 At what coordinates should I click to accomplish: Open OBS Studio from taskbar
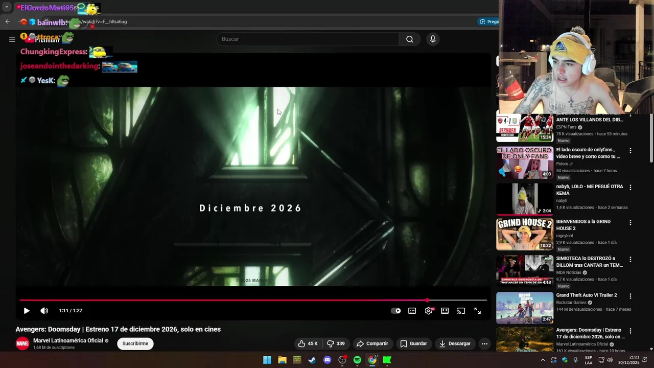342,360
